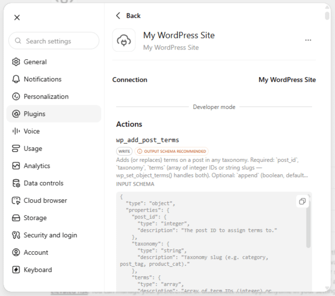Click the General gear icon
This screenshot has width=335, height=296.
16,62
